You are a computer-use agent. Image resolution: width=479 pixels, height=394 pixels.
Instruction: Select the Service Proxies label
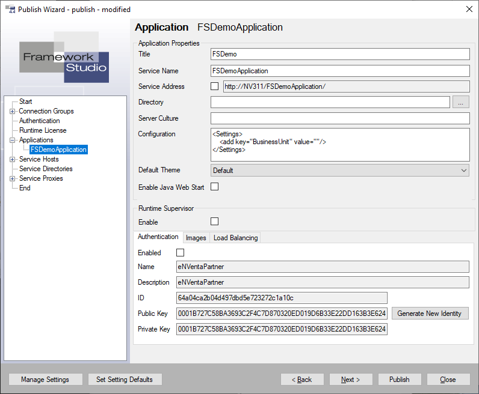tap(41, 178)
